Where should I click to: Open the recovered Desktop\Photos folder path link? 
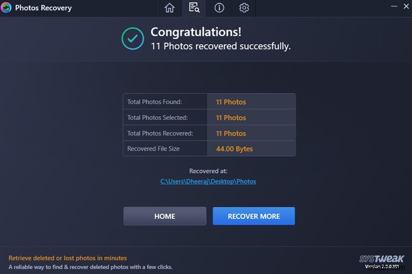point(208,181)
